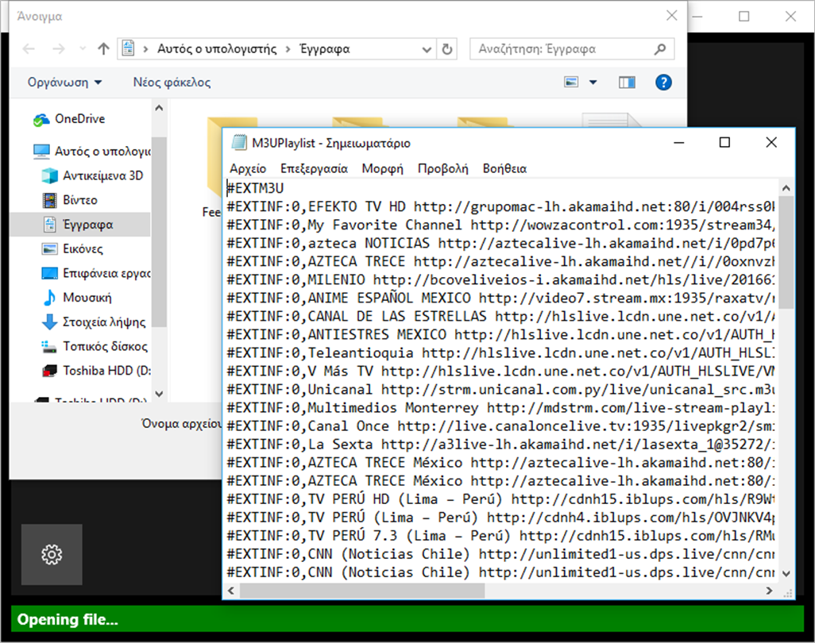The width and height of the screenshot is (815, 643).
Task: Click navigation pane scroll down arrow
Action: 159,394
